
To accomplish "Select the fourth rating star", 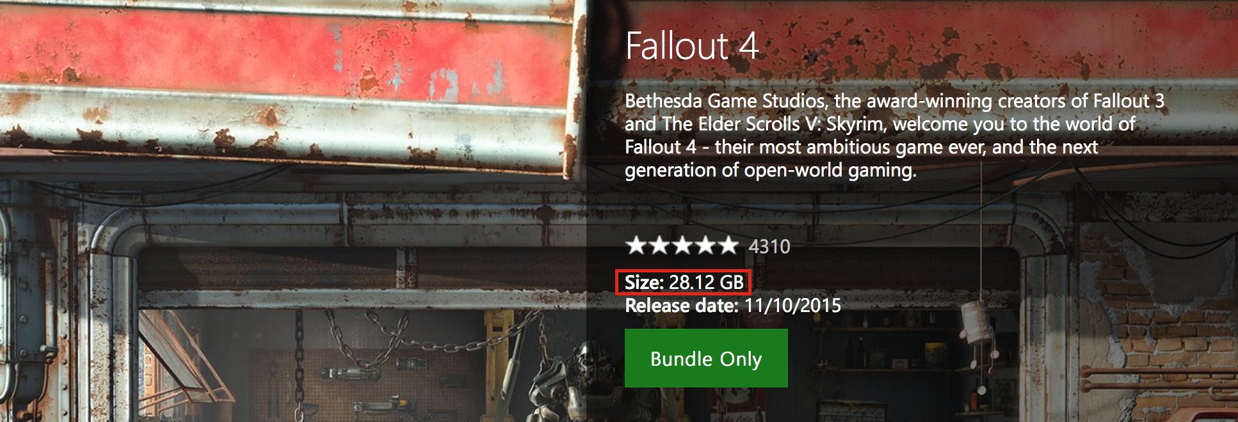I will pos(705,246).
